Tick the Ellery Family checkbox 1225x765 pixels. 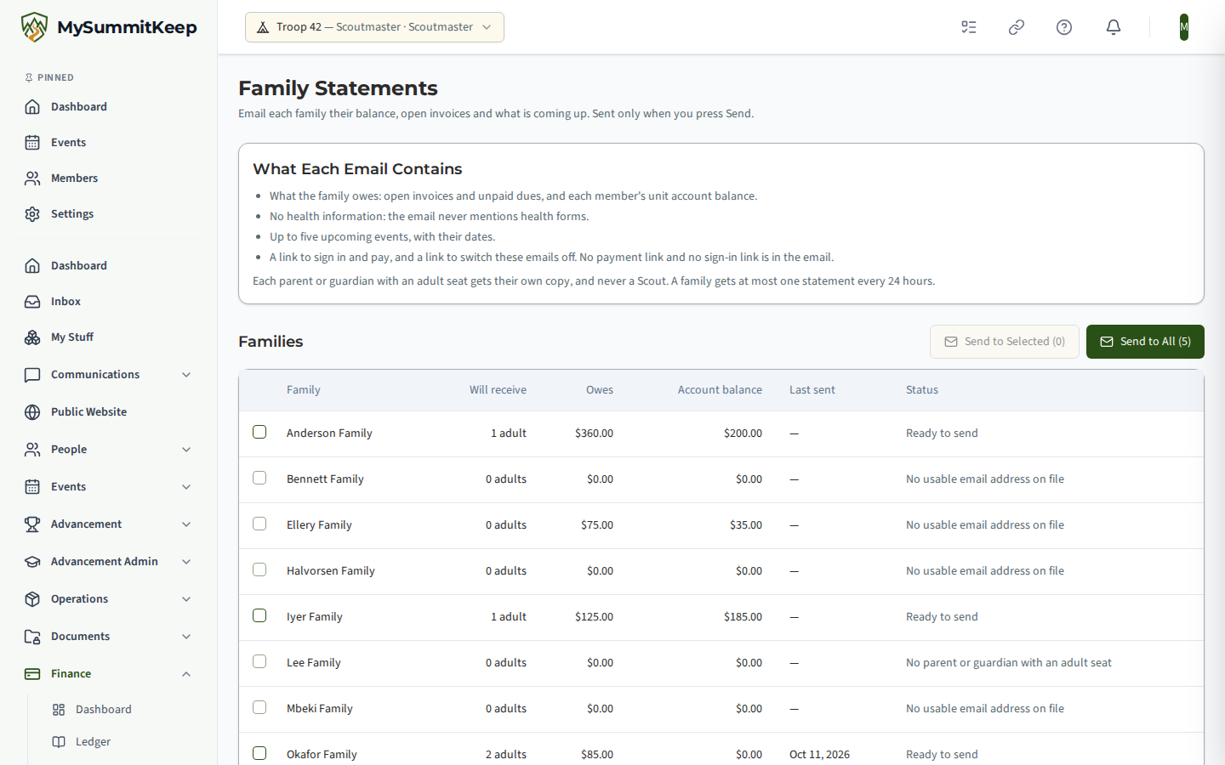pyautogui.click(x=259, y=524)
